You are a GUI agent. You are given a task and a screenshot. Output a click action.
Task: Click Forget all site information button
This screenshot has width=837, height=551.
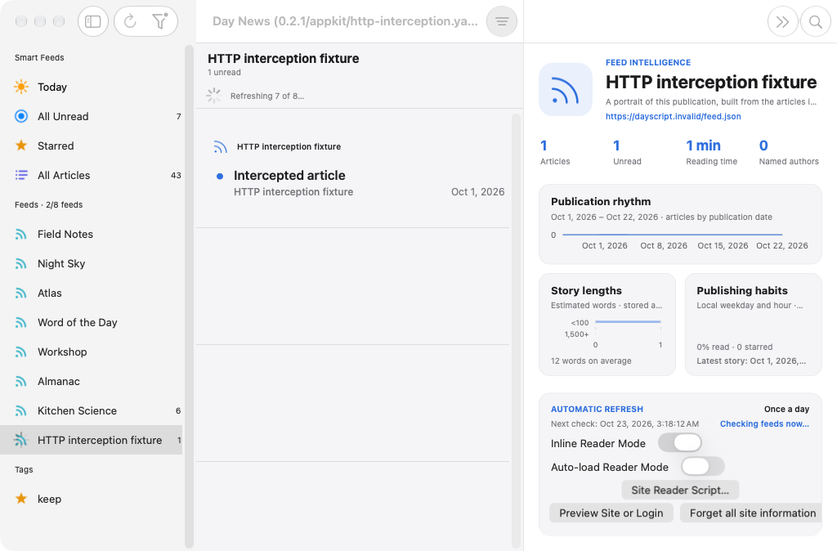pyautogui.click(x=751, y=513)
